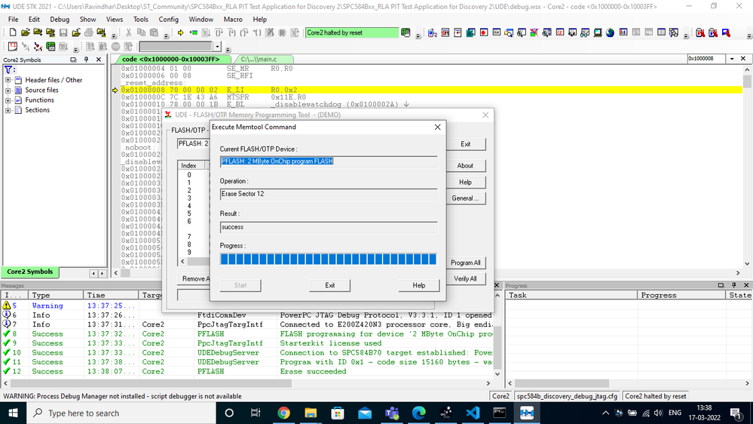Select the Core2 Symbols bottom tab
Viewport: 753px width, 424px height.
(30, 272)
